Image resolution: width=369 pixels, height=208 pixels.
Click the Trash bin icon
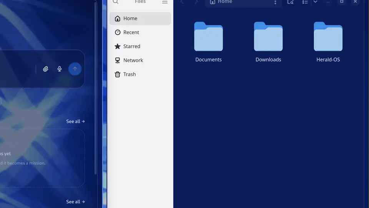(x=118, y=74)
